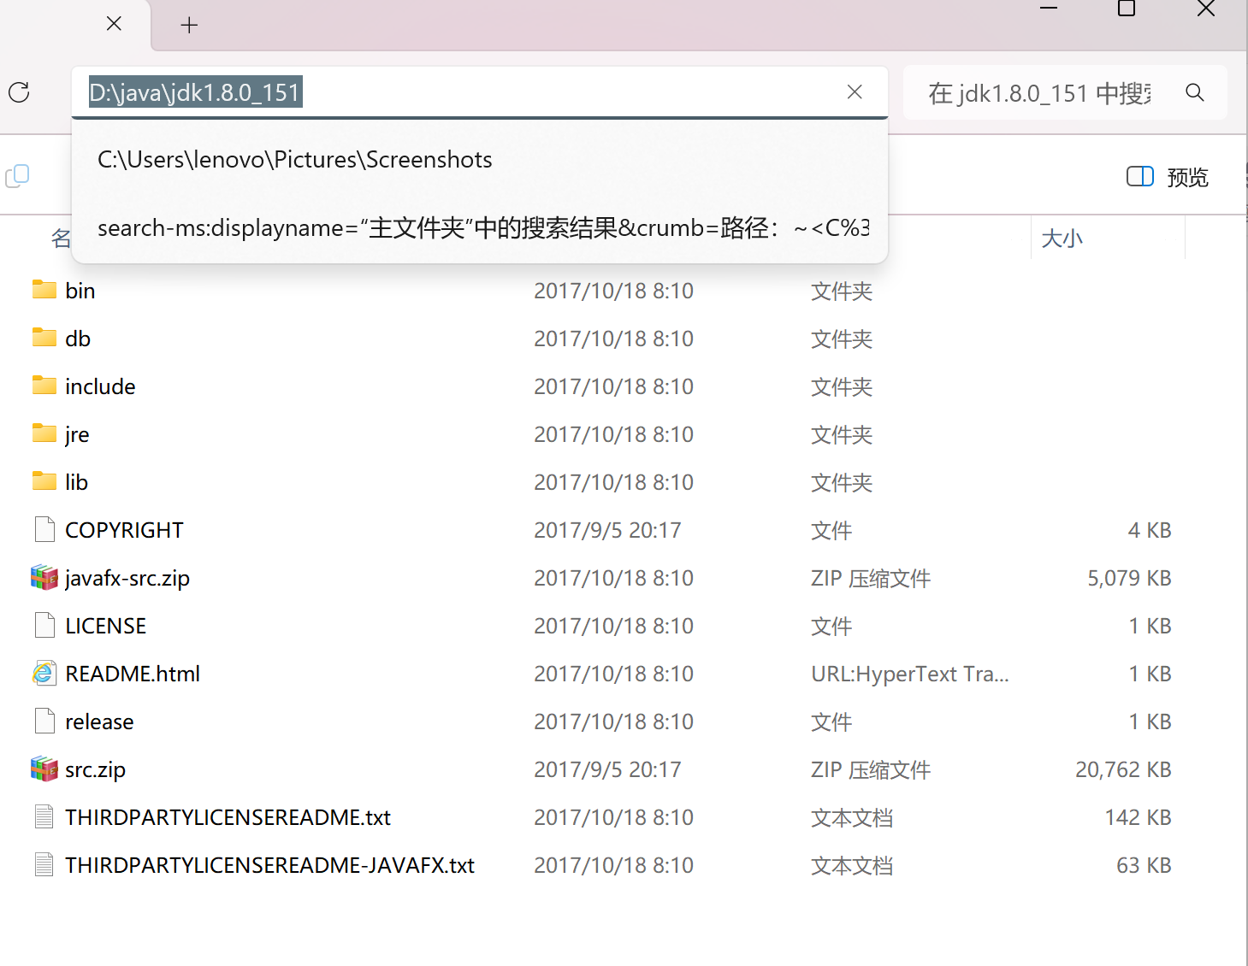Click the Internet Explorer icon beside README.html

tap(43, 673)
